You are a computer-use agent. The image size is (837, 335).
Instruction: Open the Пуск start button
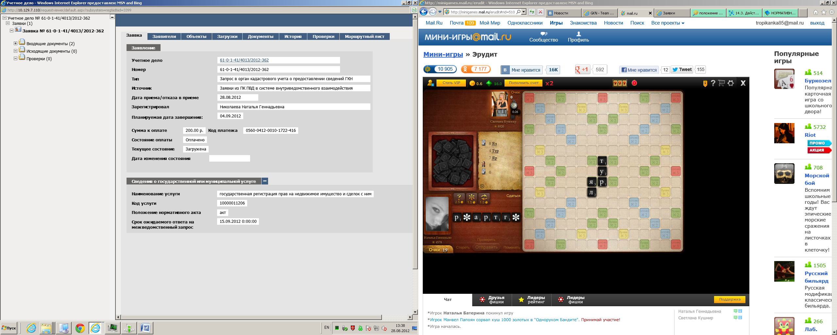[9, 328]
